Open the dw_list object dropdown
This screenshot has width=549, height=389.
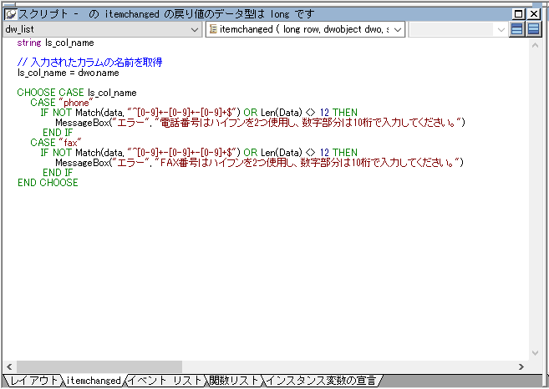(x=194, y=29)
